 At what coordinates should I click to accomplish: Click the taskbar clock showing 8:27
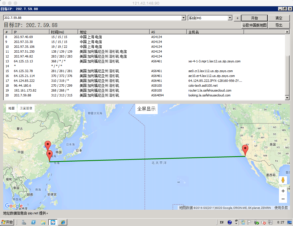pos(281,222)
